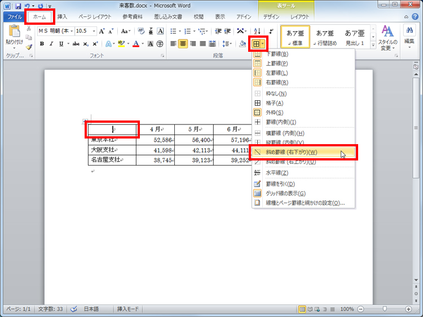
Task: Click the Redo icon in quick access toolbar
Action: click(x=41, y=6)
